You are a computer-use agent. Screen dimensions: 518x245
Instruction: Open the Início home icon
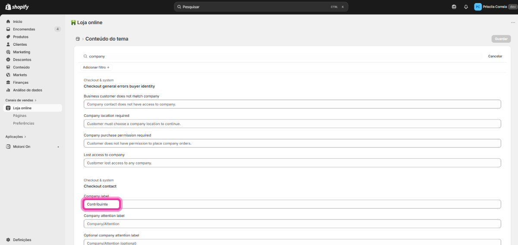pyautogui.click(x=8, y=22)
